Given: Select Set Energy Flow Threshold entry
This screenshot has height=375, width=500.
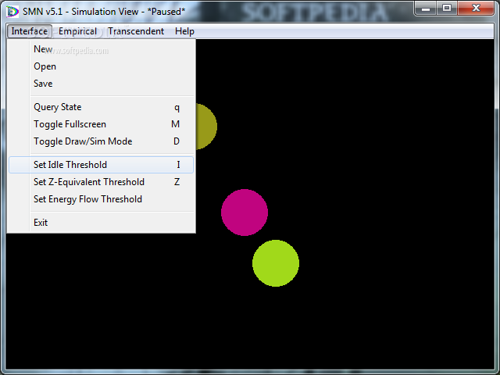Looking at the screenshot, I should click(x=101, y=199).
